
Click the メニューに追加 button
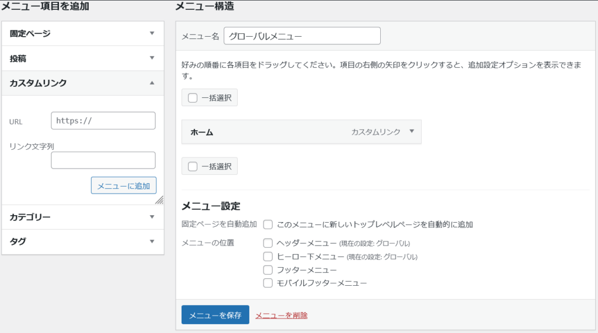point(124,186)
